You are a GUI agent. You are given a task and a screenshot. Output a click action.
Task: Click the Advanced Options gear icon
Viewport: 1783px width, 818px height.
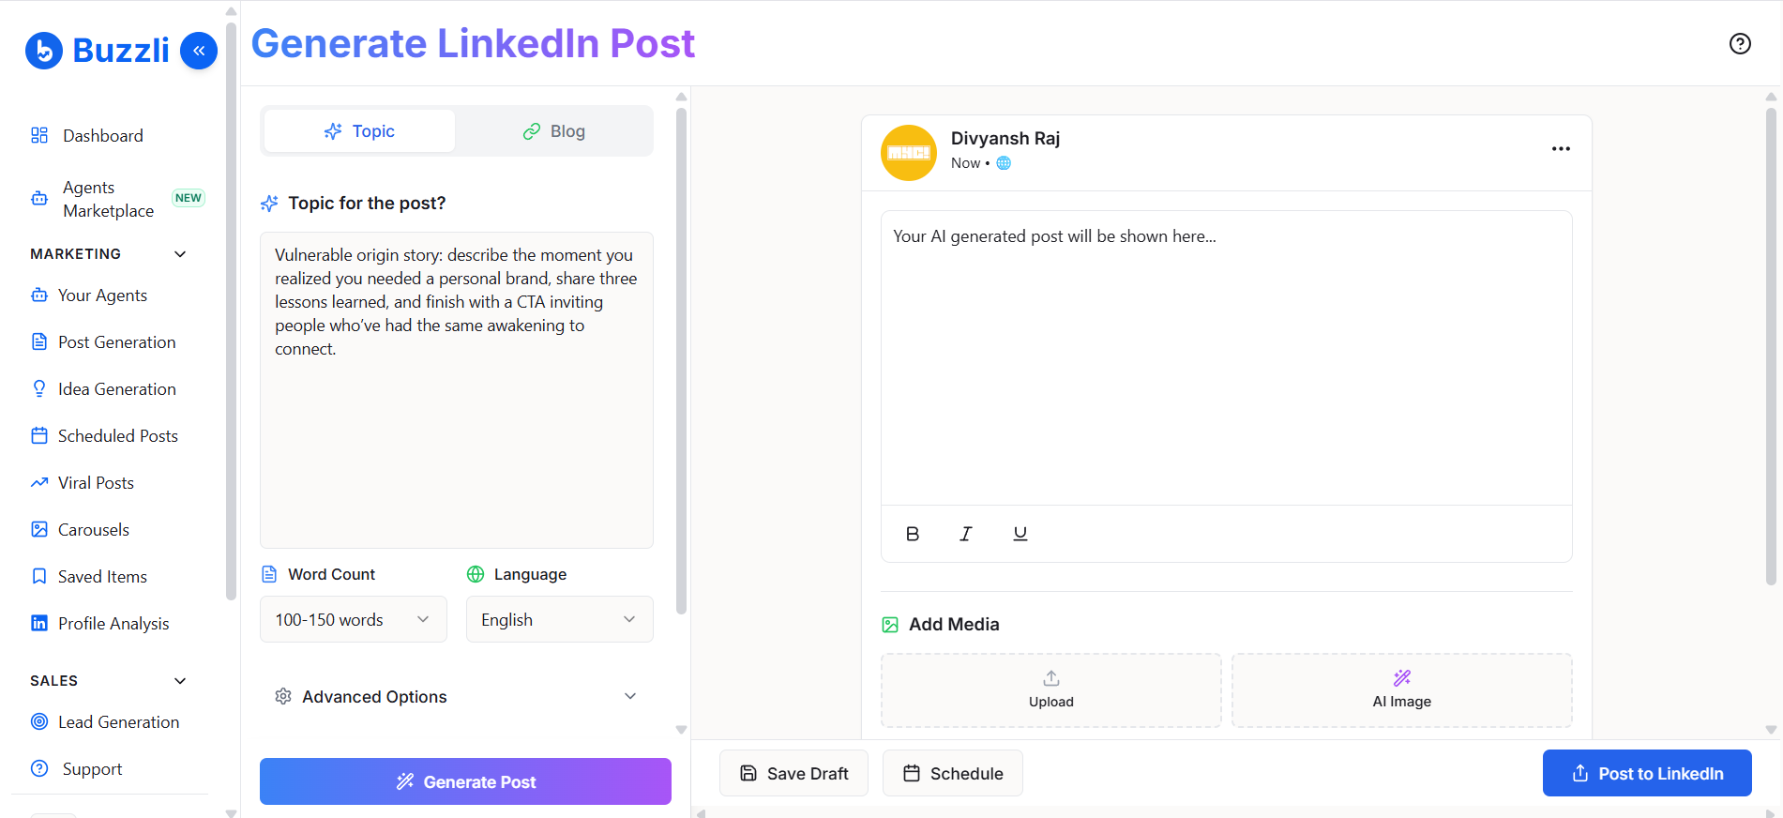[283, 696]
